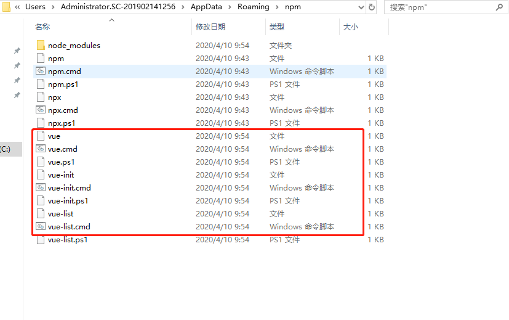Click the npm.cmd script icon
509x320 pixels.
click(41, 71)
